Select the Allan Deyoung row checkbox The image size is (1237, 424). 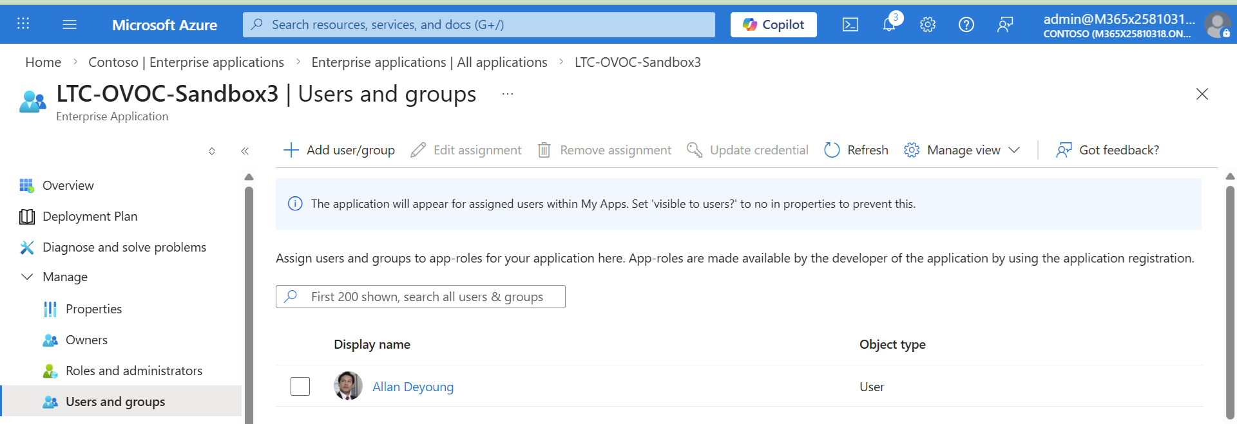click(x=300, y=386)
